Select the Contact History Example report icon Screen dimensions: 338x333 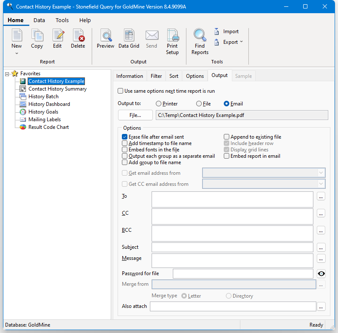(23, 81)
